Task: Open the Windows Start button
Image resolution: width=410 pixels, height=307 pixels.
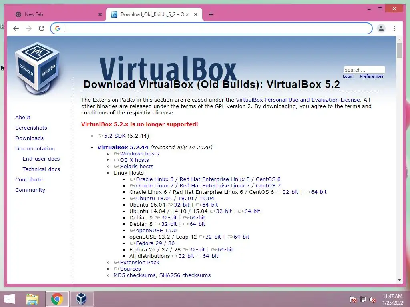Action: pyautogui.click(x=10, y=299)
